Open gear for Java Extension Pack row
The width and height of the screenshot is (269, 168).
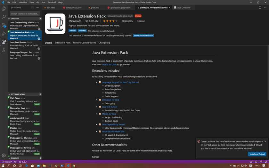click(x=39, y=39)
